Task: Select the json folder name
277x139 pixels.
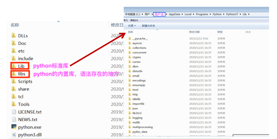Action: tap(135, 108)
